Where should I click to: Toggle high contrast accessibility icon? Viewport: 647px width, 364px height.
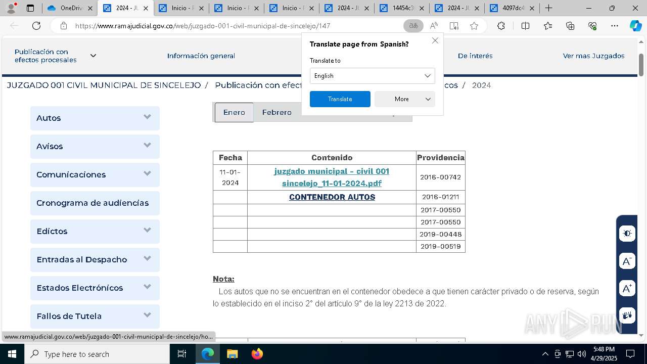[x=627, y=234]
